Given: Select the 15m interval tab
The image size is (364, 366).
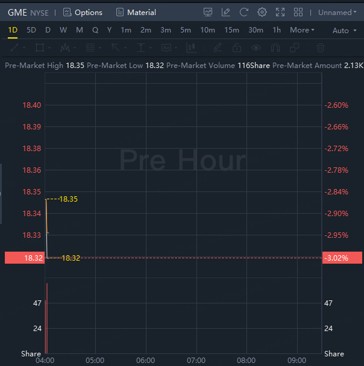Looking at the screenshot, I should (231, 30).
